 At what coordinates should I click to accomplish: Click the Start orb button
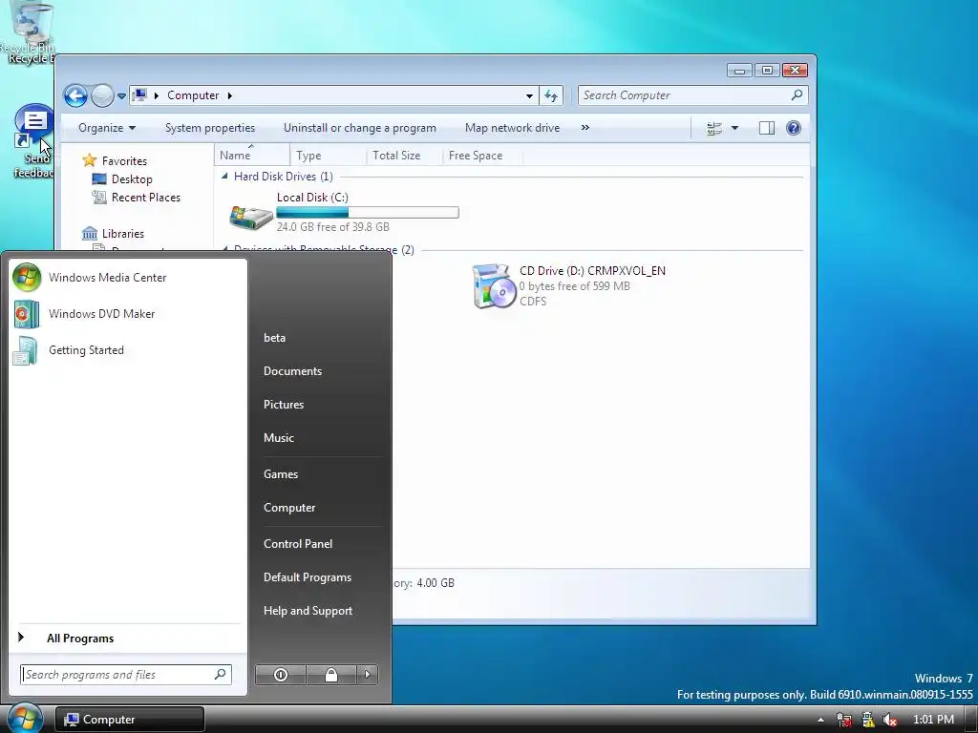pyautogui.click(x=25, y=718)
